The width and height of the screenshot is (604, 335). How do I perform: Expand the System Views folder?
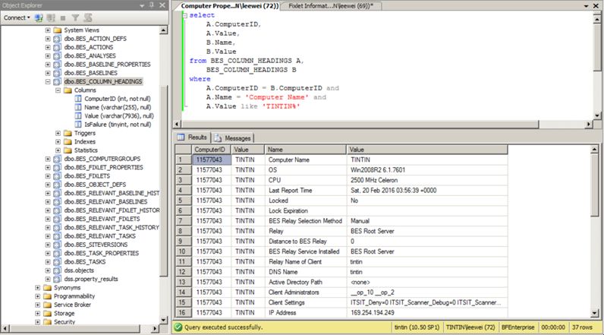point(48,30)
